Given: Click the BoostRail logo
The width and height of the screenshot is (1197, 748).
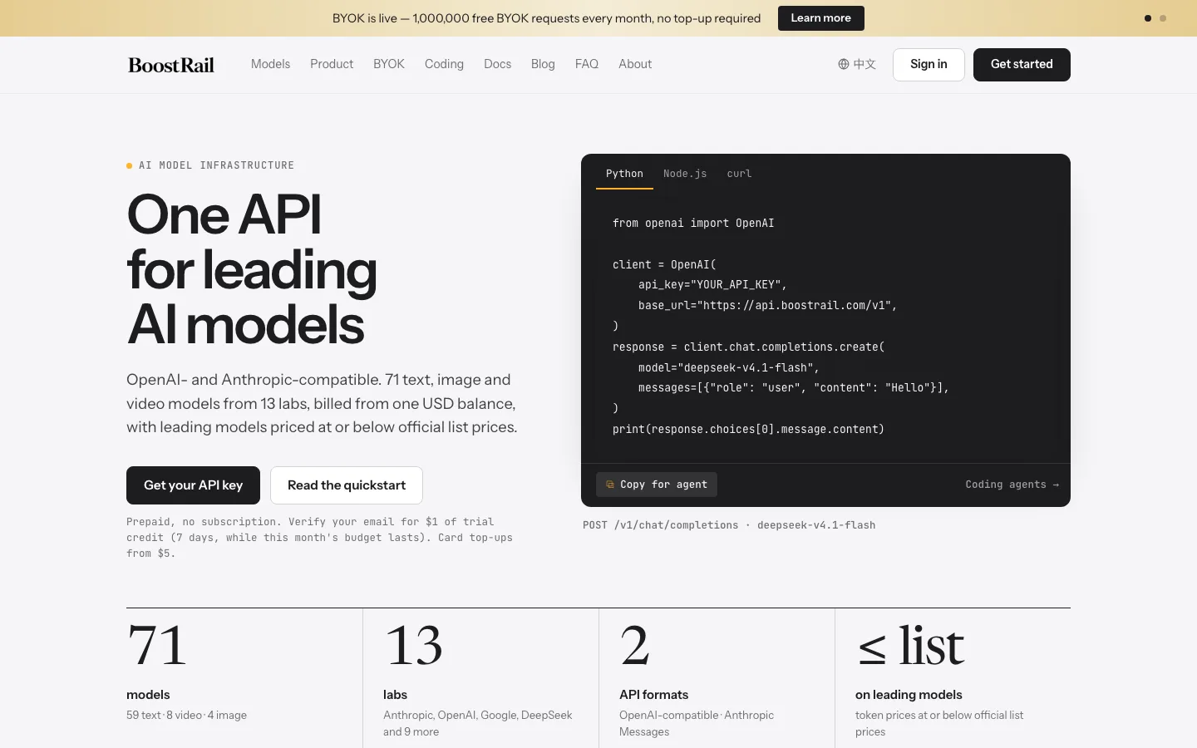Looking at the screenshot, I should (171, 65).
